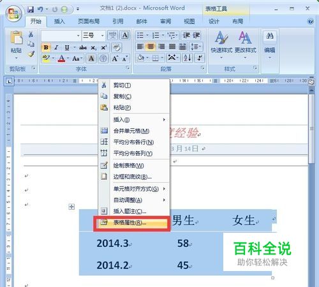
Task: Open the Editing group button
Action: (270, 45)
